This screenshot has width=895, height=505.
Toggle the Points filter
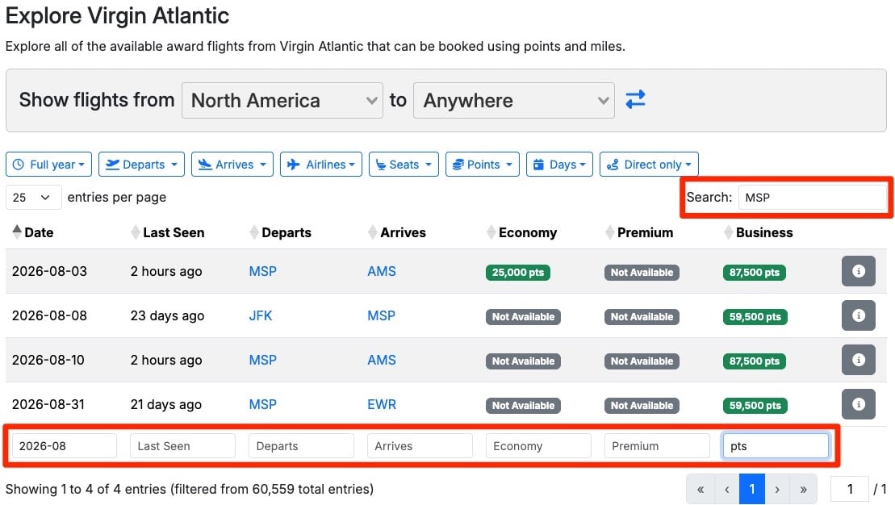click(482, 164)
